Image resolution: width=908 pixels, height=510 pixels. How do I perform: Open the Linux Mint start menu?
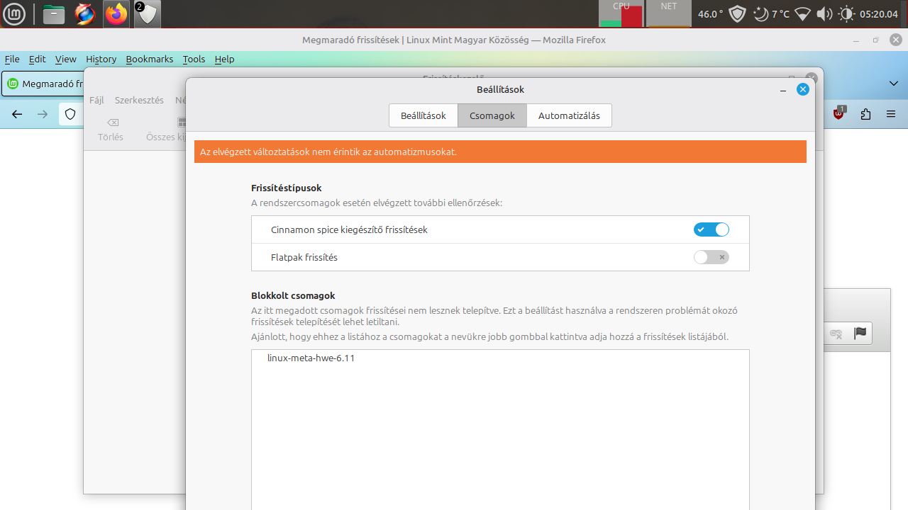pyautogui.click(x=14, y=14)
